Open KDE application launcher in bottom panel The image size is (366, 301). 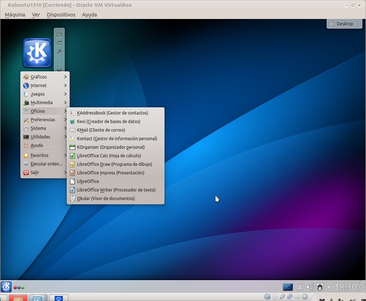pos(6,287)
